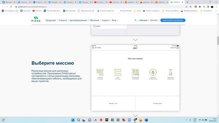Show more bookmarks with the overflow arrow
Image resolution: width=219 pixels, height=123 pixels.
coord(216,11)
